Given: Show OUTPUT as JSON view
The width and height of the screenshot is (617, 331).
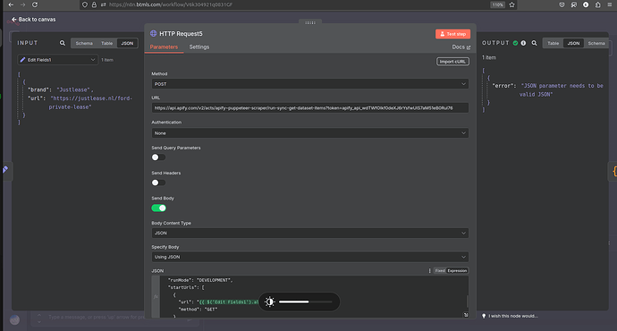Looking at the screenshot, I should click(573, 43).
